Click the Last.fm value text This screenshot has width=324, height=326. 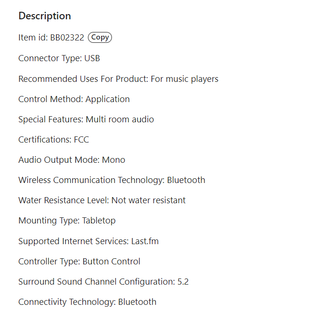[x=145, y=241]
